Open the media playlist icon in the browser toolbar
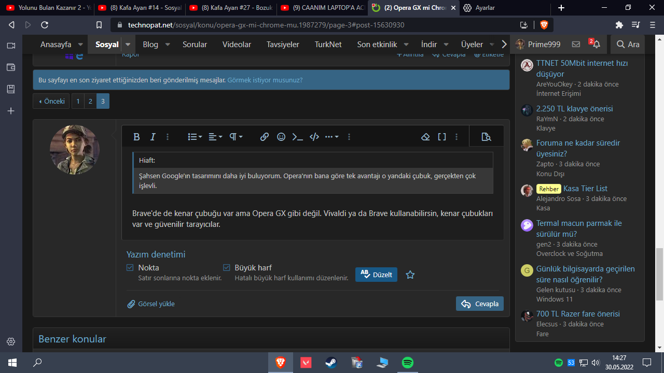The image size is (664, 373). click(635, 25)
